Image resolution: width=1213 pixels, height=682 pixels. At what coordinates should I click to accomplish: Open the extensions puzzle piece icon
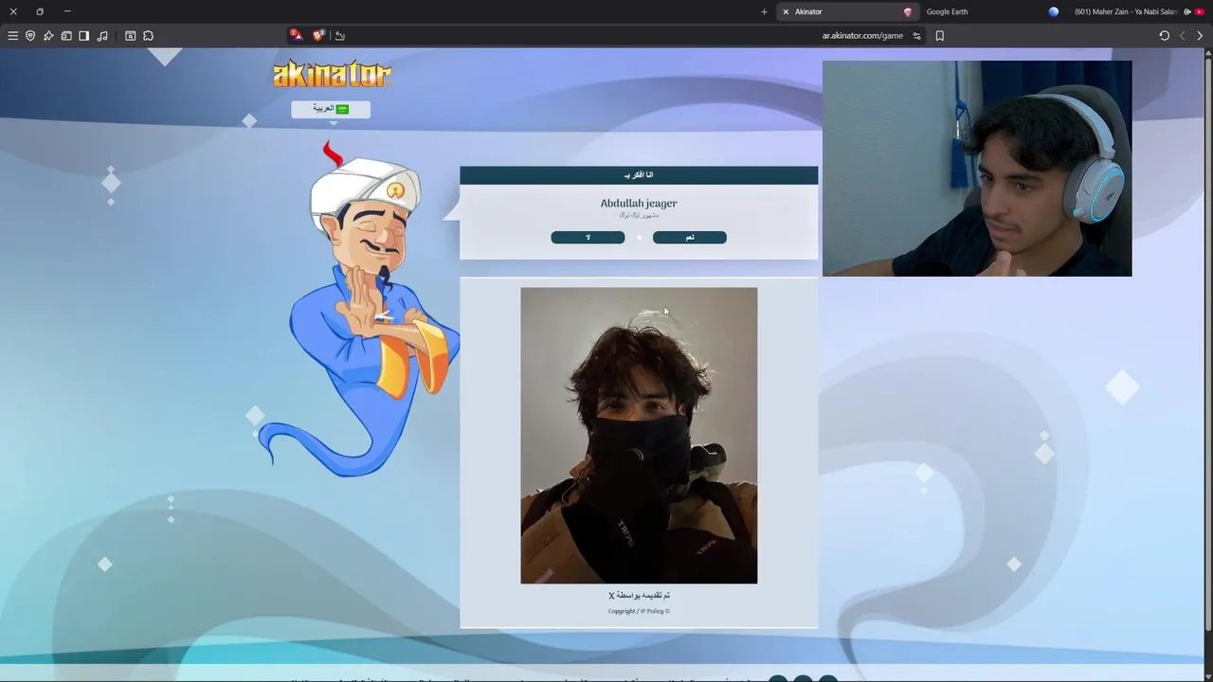(x=149, y=36)
